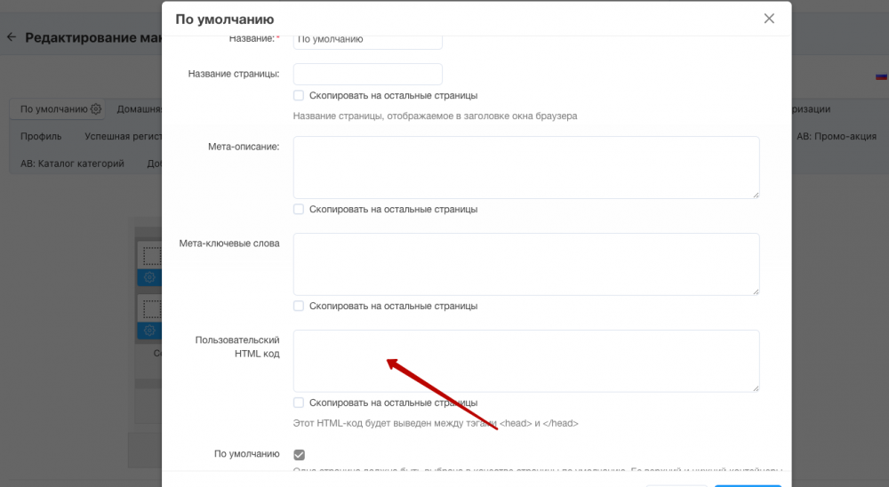This screenshot has width=889, height=487.
Task: Check copy checkbox under Мета-ключевые слова field
Action: click(299, 306)
